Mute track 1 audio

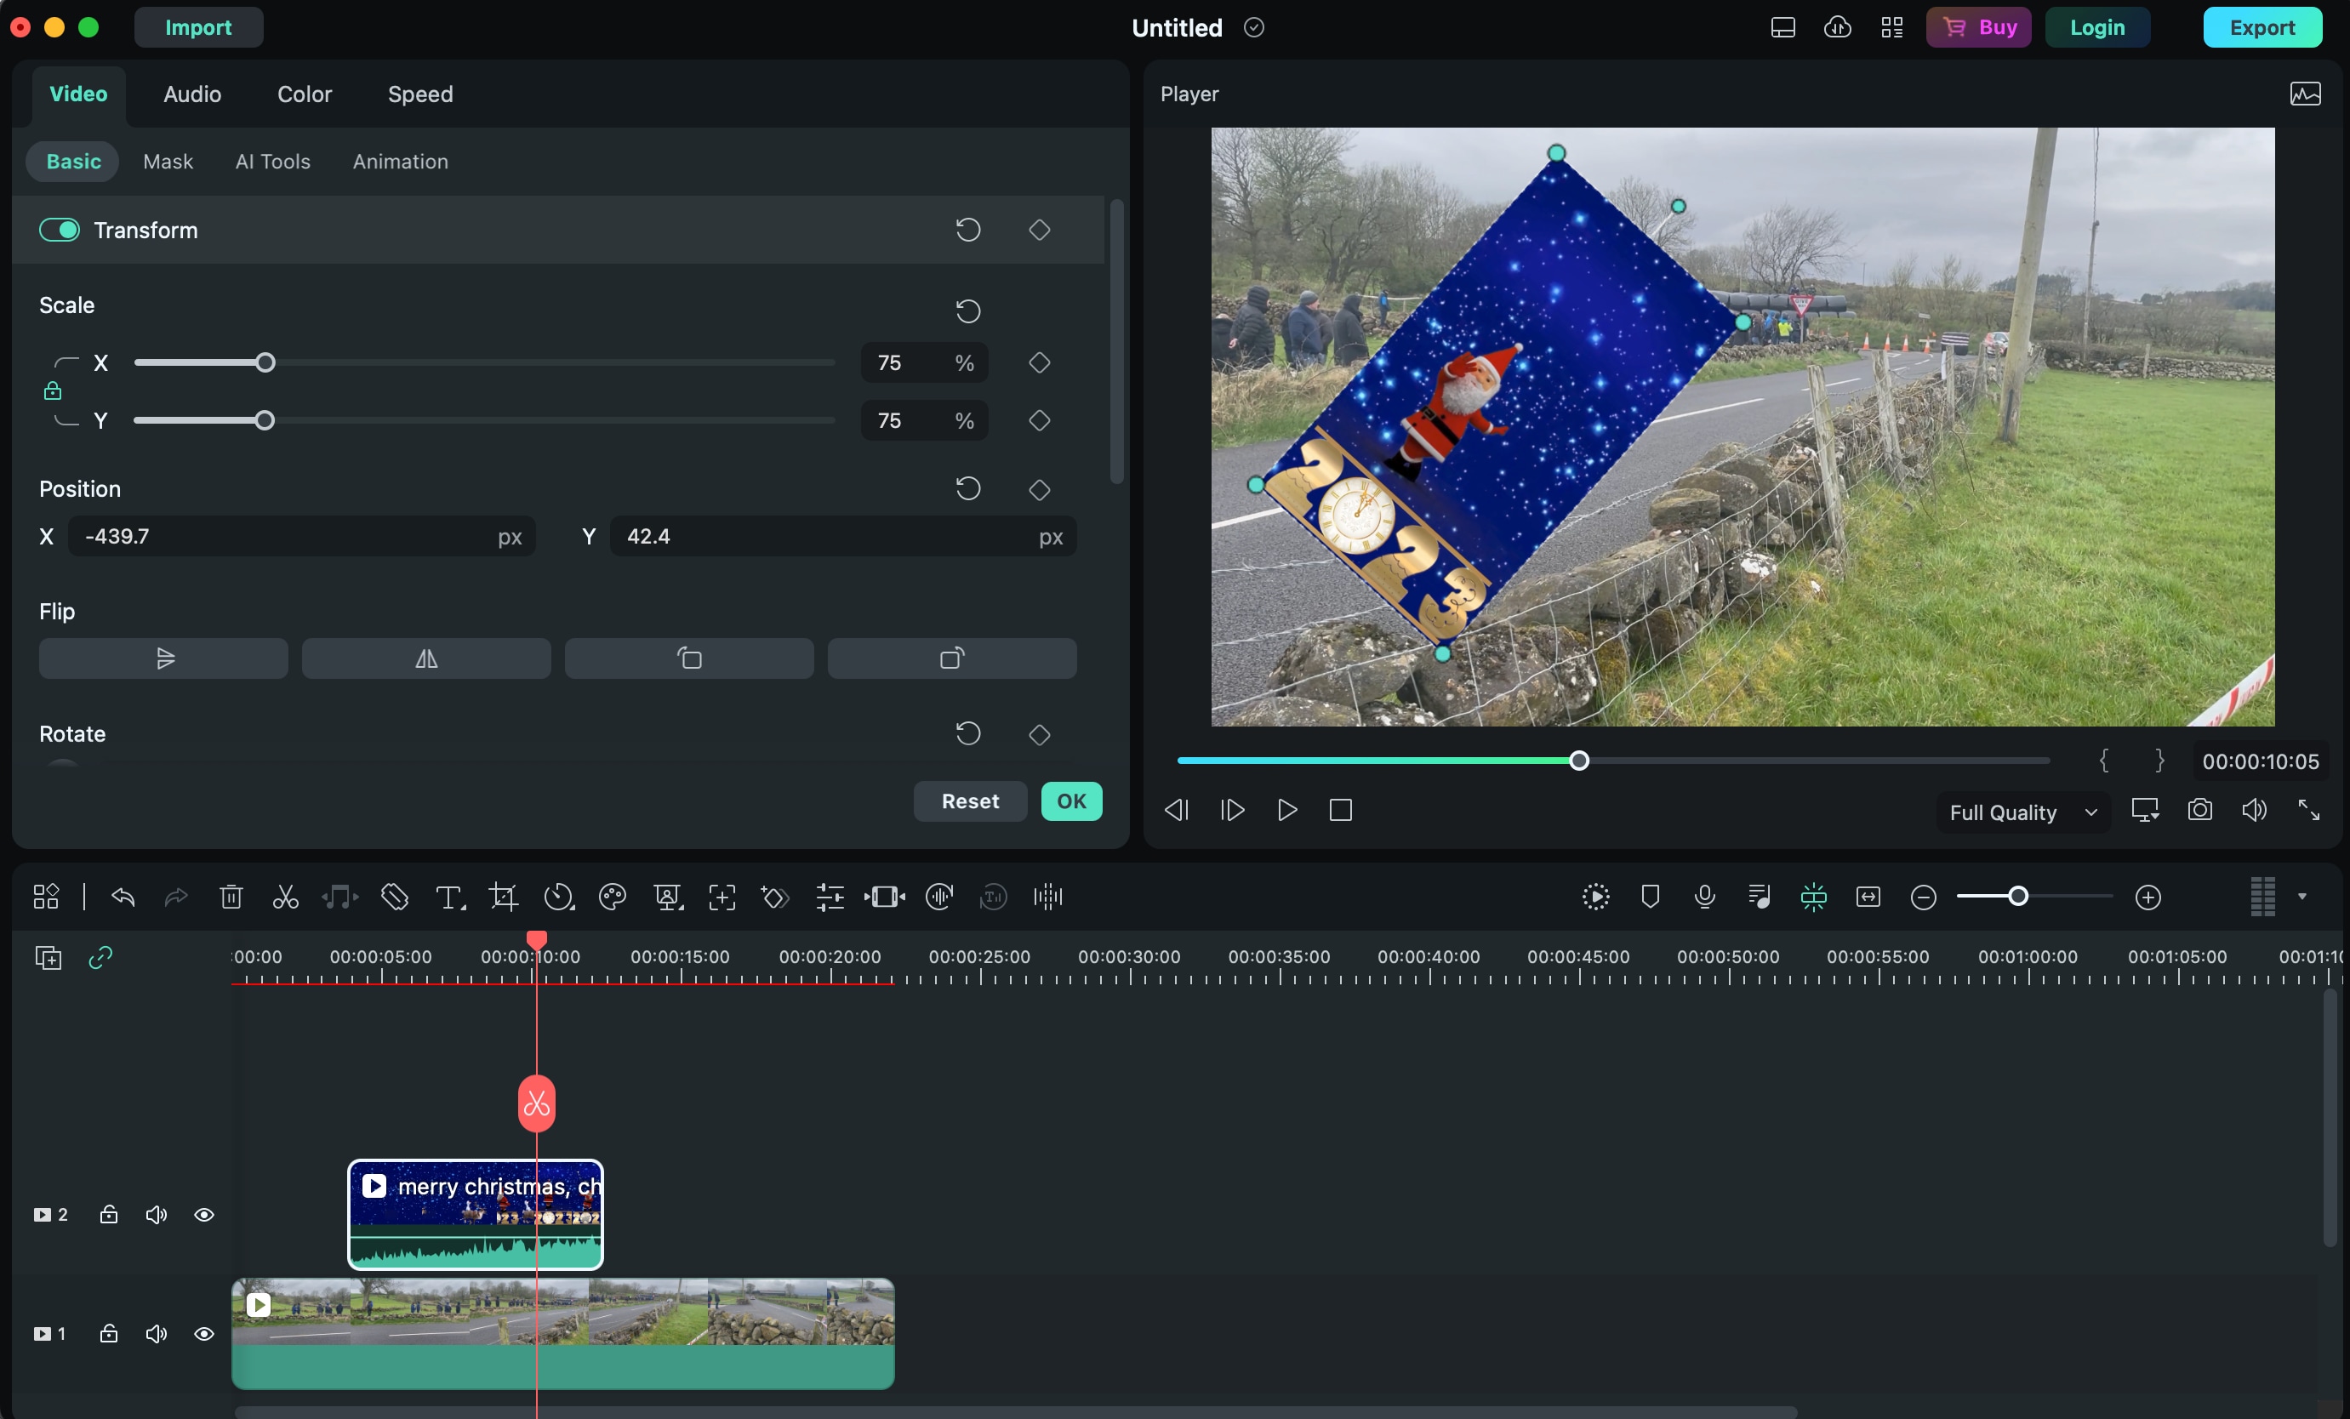point(157,1333)
